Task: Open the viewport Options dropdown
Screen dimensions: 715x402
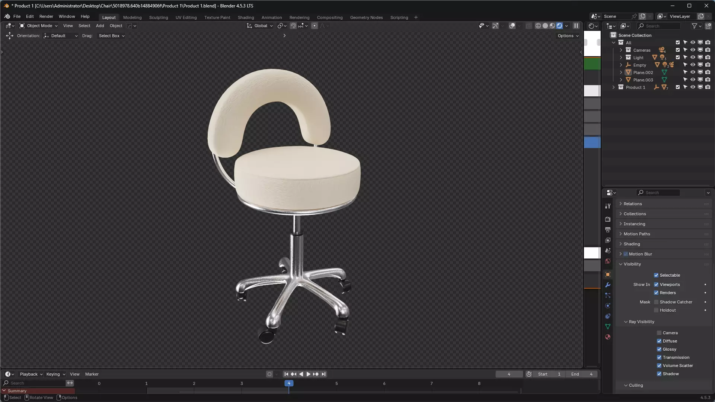Action: pos(568,36)
